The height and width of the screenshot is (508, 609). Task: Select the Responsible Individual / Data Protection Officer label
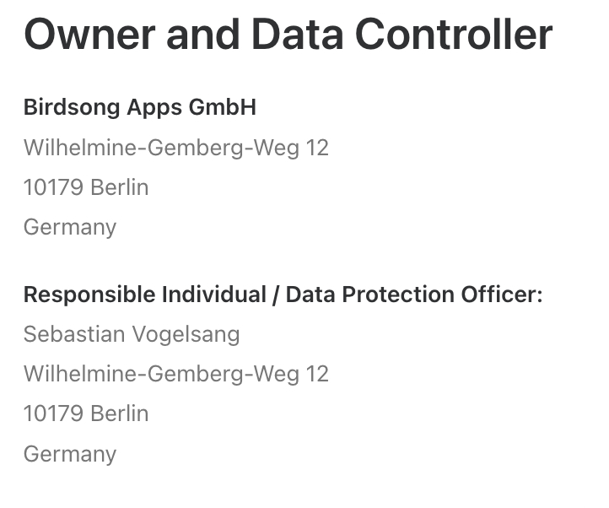tap(283, 295)
